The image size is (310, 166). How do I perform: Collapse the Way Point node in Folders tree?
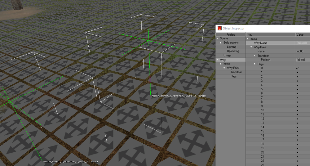pos(224,68)
